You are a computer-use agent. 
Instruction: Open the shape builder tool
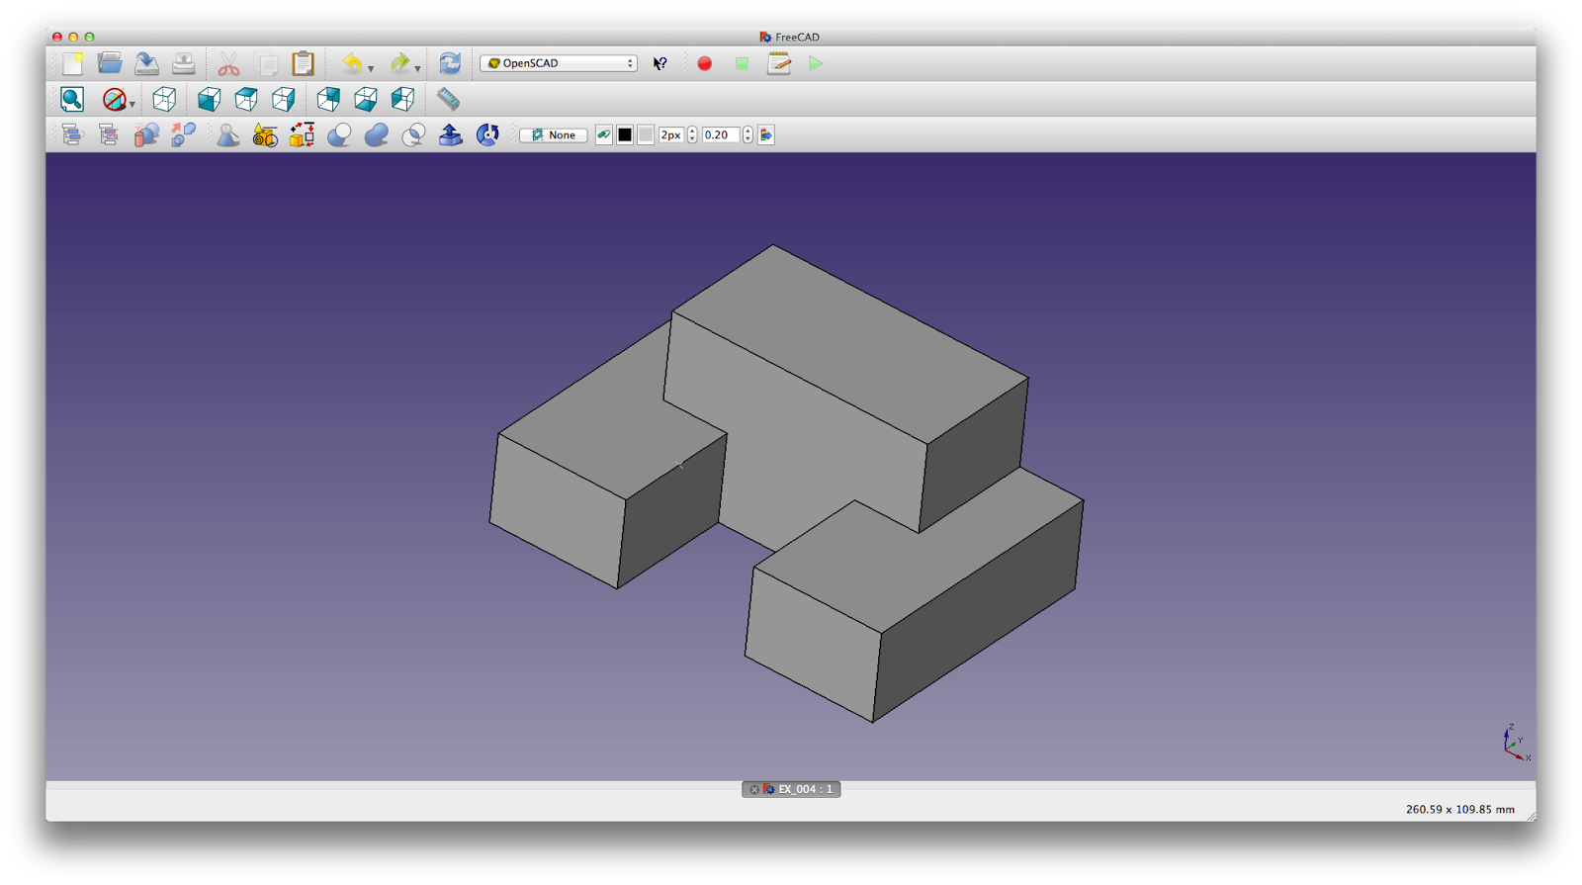[302, 134]
